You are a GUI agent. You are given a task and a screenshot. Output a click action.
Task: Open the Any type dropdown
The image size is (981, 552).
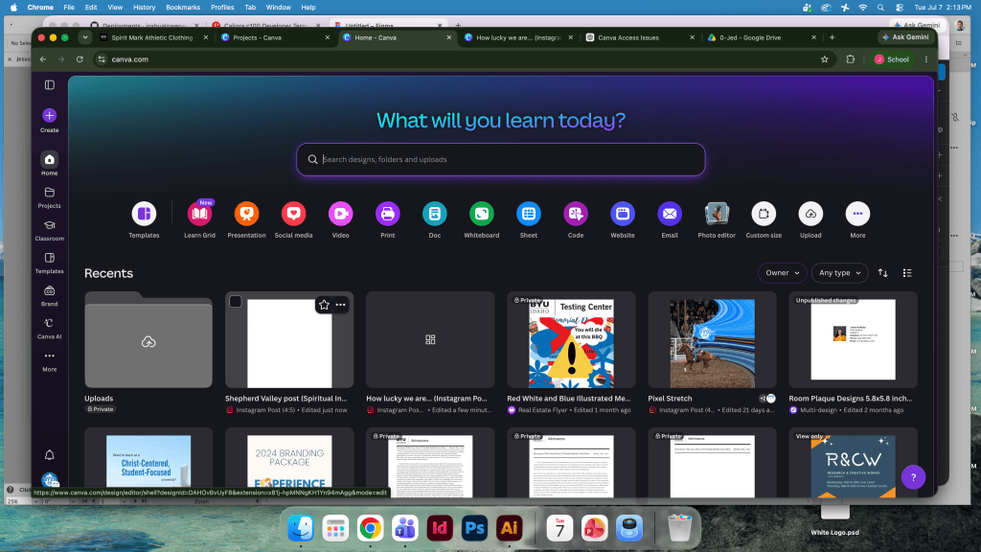839,273
